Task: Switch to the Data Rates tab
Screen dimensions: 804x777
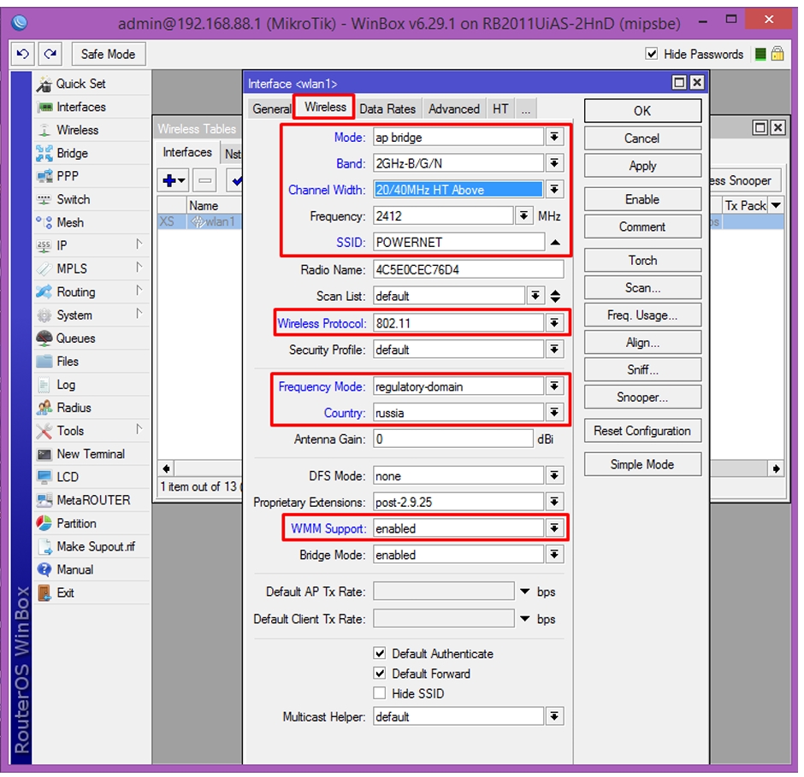Action: click(387, 109)
